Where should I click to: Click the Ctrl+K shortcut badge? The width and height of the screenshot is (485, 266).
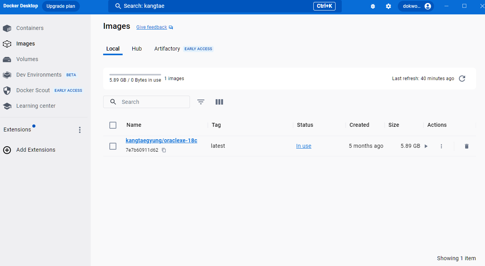(324, 6)
